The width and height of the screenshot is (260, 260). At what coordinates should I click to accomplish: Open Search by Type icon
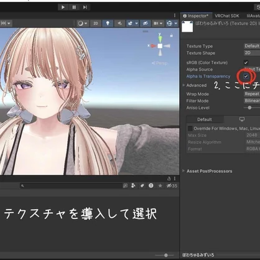tap(133, 186)
